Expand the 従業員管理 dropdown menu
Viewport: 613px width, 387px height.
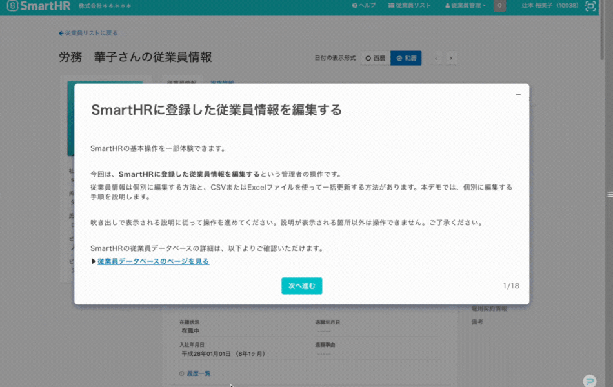pos(465,6)
